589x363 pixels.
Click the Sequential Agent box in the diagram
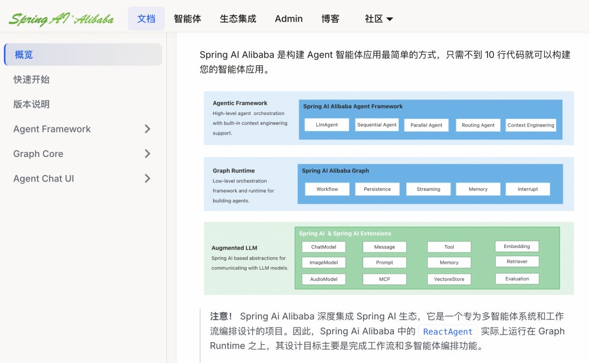(377, 125)
